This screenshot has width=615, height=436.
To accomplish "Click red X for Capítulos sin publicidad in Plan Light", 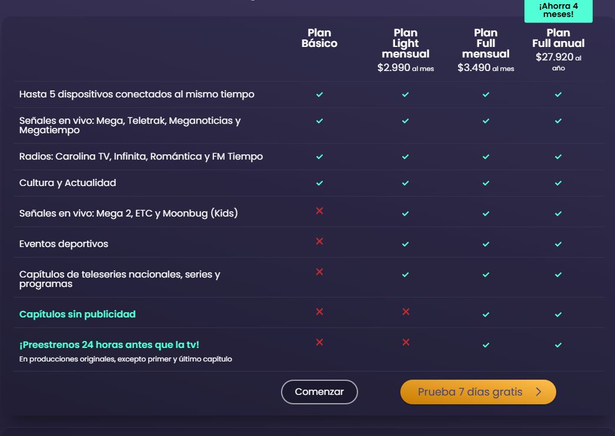I will pos(406,312).
